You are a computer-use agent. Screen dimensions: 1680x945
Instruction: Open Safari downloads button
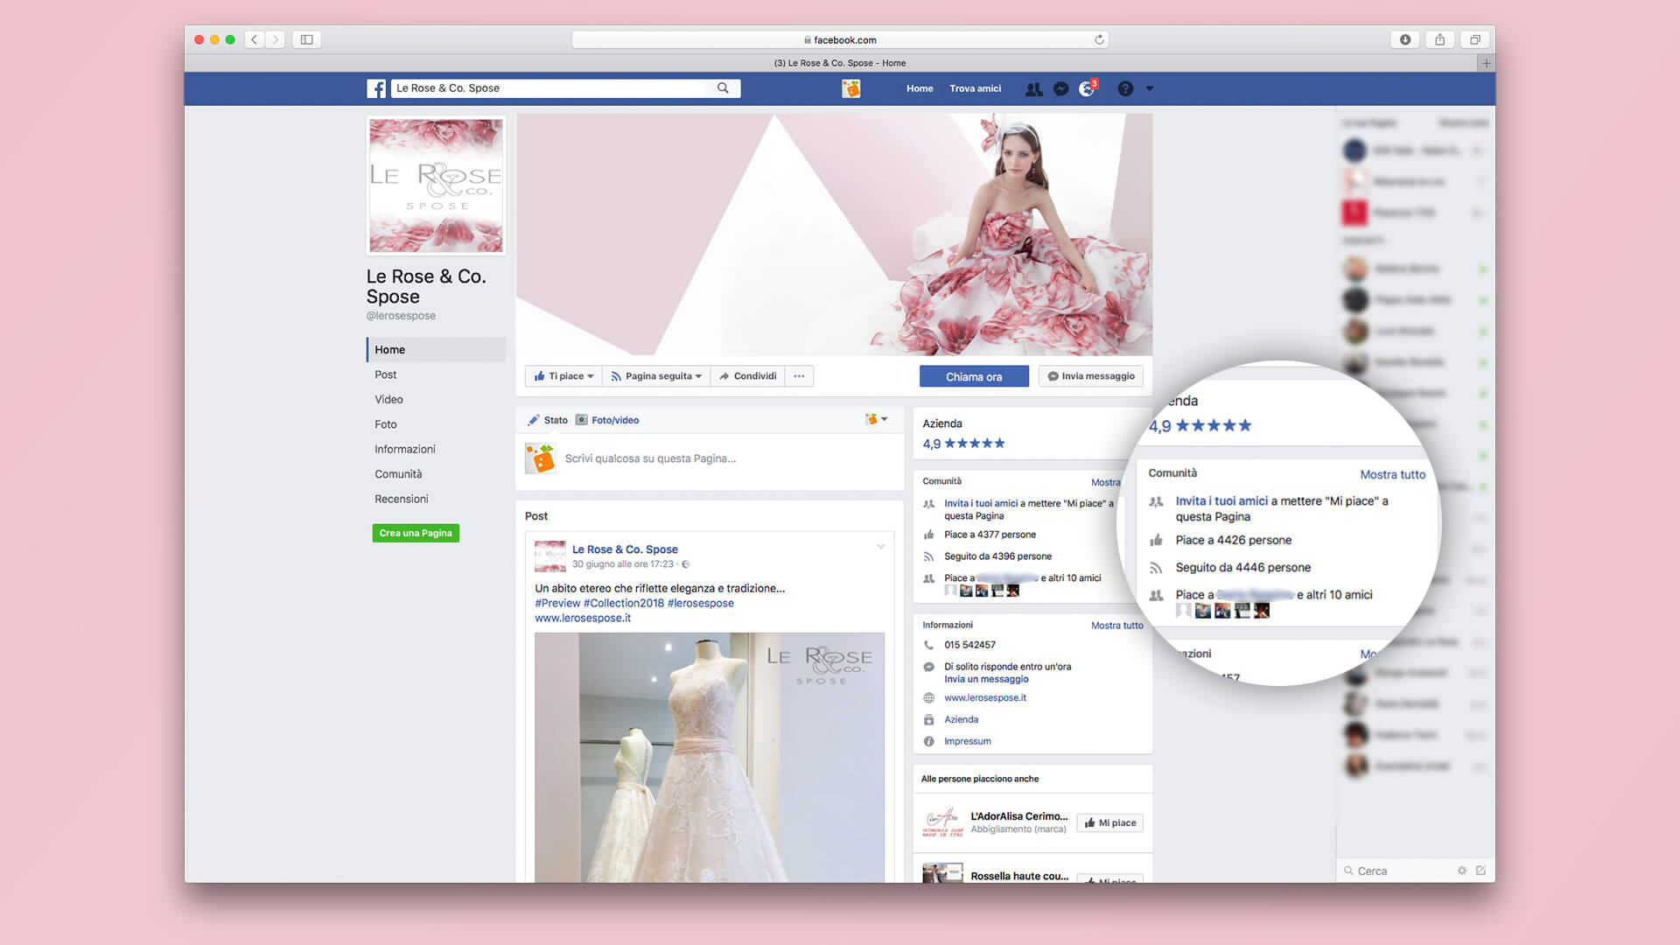[x=1405, y=39]
